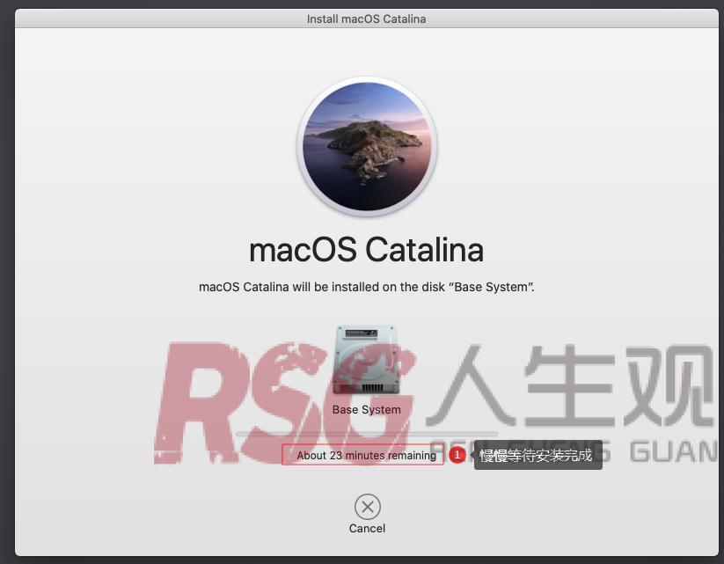The width and height of the screenshot is (724, 564).
Task: Click the 'will be installed on the disk' sentence
Action: click(x=367, y=287)
